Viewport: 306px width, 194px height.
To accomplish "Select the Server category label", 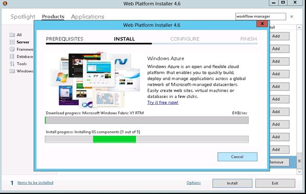I will 23,42.
